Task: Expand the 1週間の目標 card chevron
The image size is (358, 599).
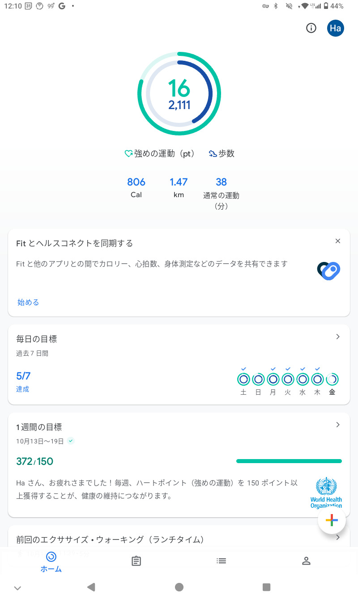Action: 338,425
